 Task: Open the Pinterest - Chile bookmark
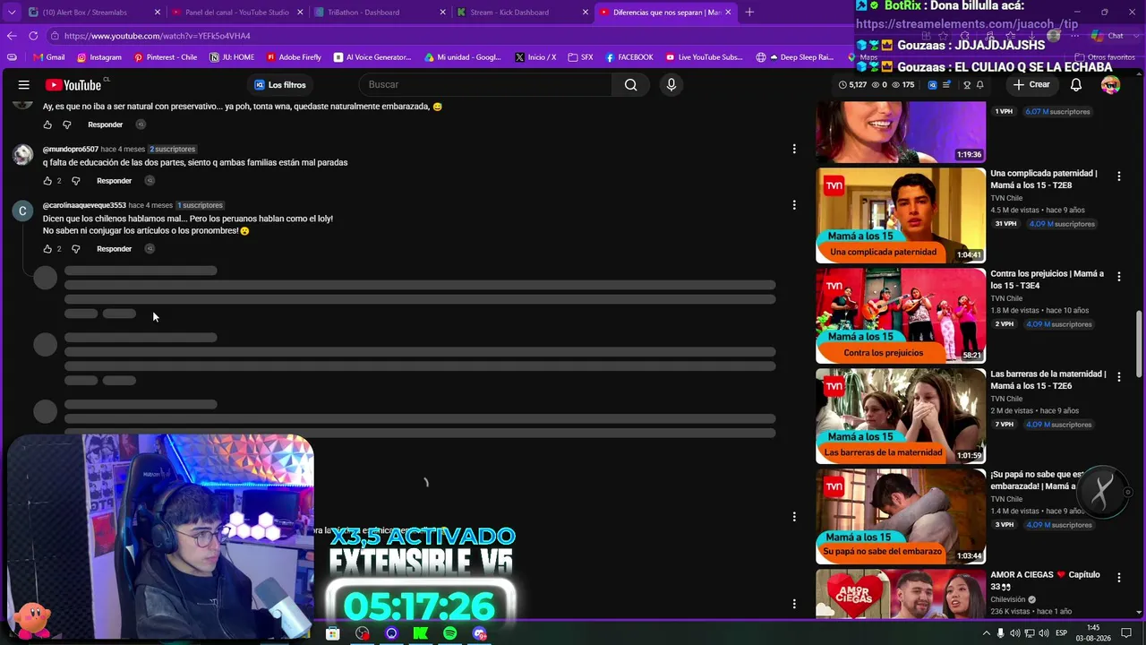click(166, 57)
